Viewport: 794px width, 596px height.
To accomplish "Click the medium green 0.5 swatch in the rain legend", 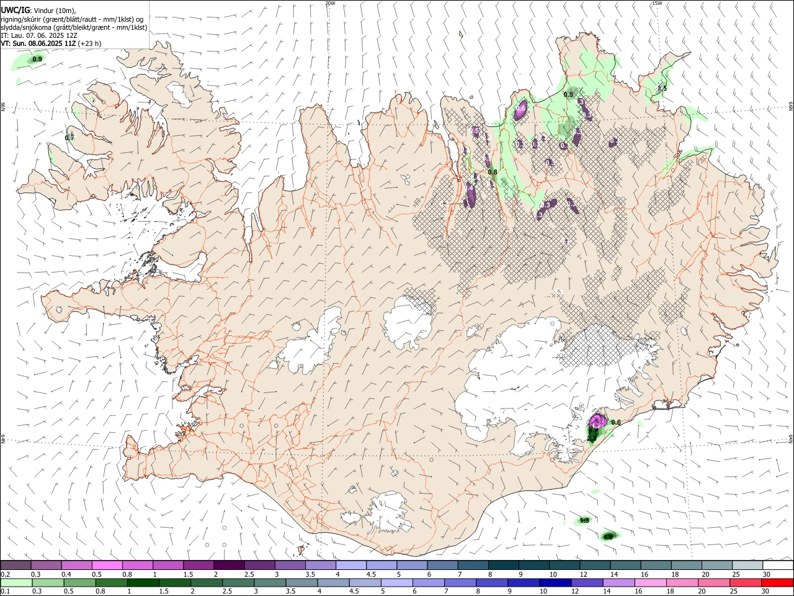I will tap(79, 582).
